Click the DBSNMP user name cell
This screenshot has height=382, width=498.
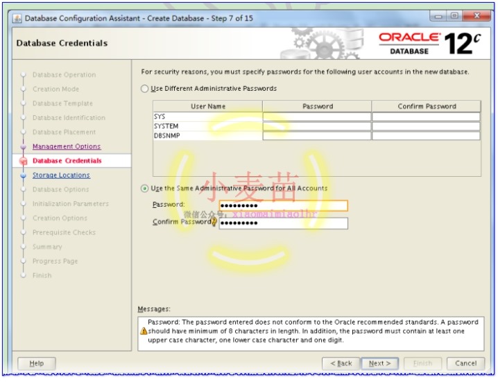point(207,136)
